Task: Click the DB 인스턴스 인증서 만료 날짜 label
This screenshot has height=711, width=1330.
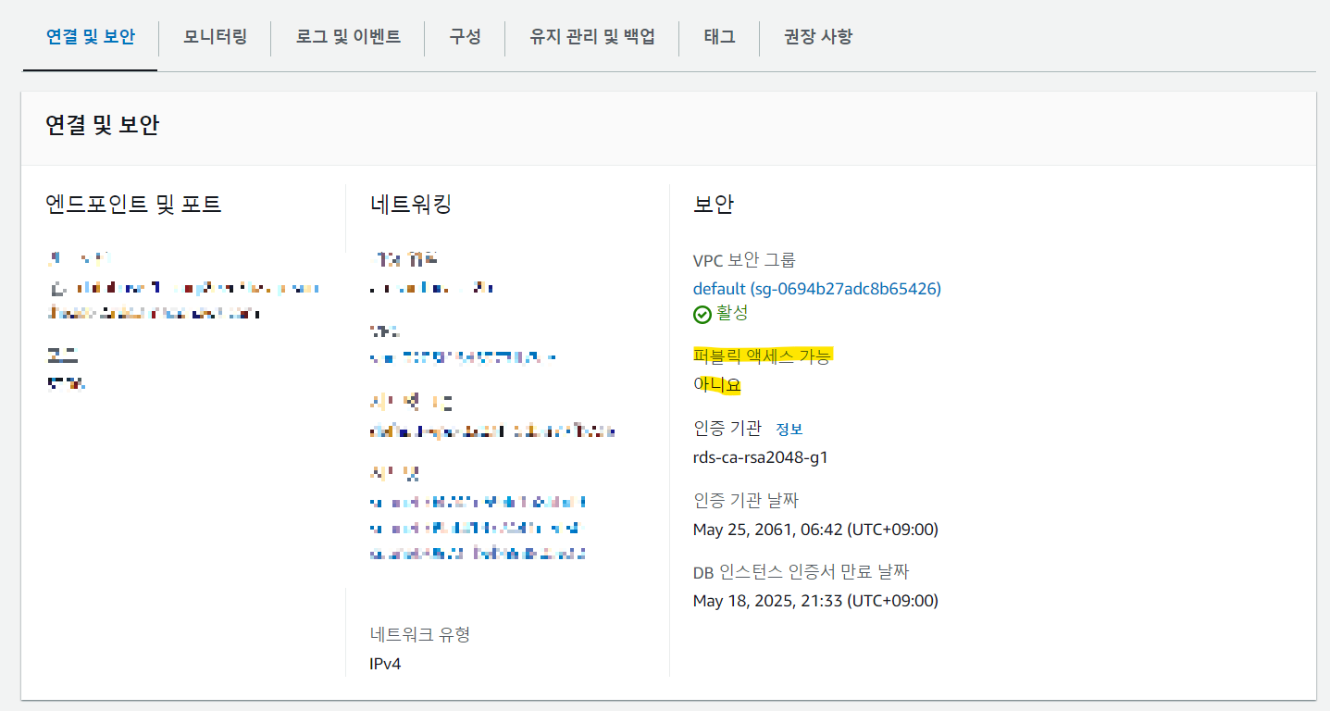Action: click(802, 571)
